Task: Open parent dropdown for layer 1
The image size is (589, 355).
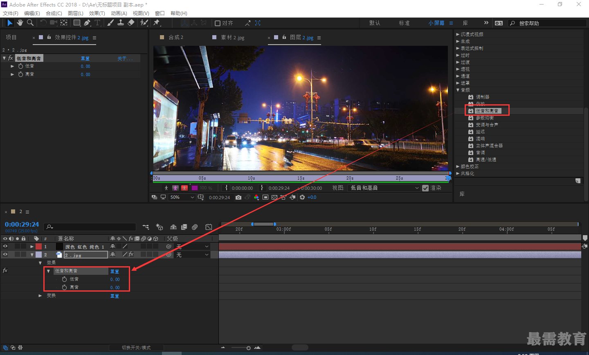Action: (192, 247)
